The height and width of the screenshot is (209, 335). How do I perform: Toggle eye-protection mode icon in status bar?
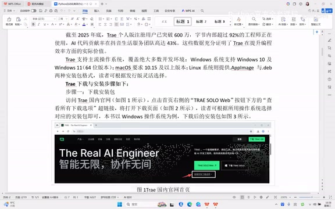[x=234, y=197]
